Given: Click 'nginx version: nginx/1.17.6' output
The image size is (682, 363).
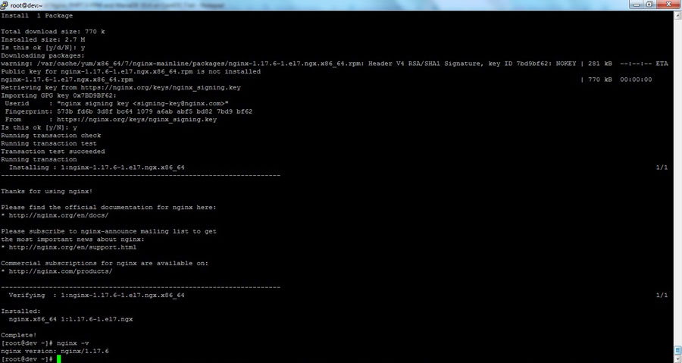Looking at the screenshot, I should click(x=55, y=352).
